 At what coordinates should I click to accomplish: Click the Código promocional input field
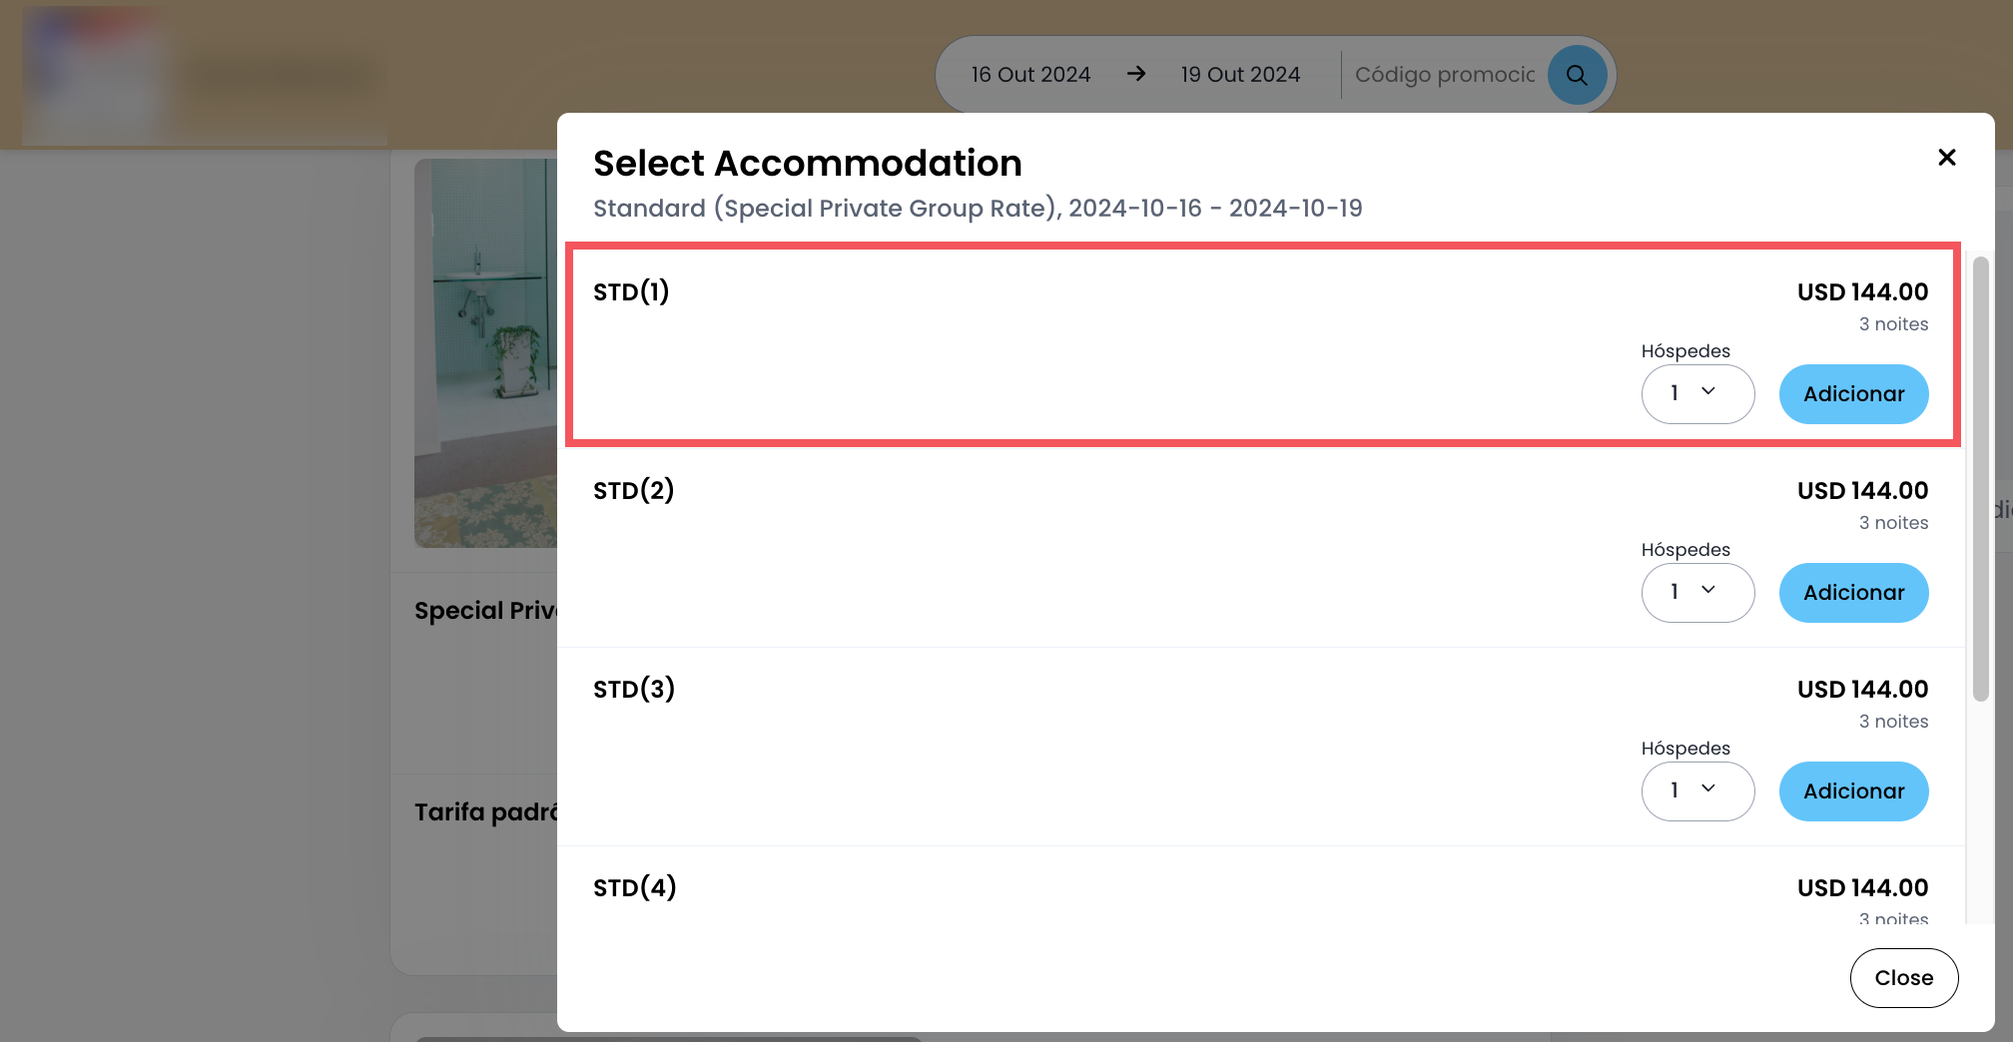coord(1444,75)
